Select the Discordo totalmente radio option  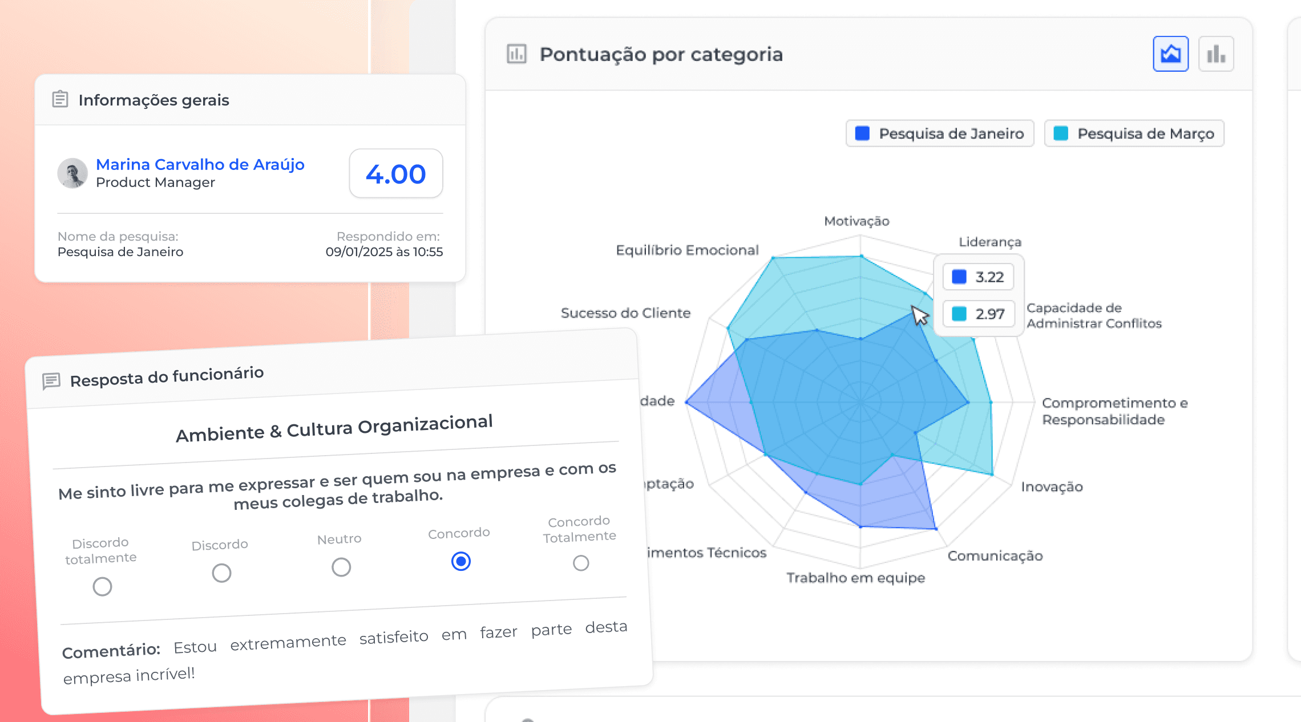pos(102,586)
